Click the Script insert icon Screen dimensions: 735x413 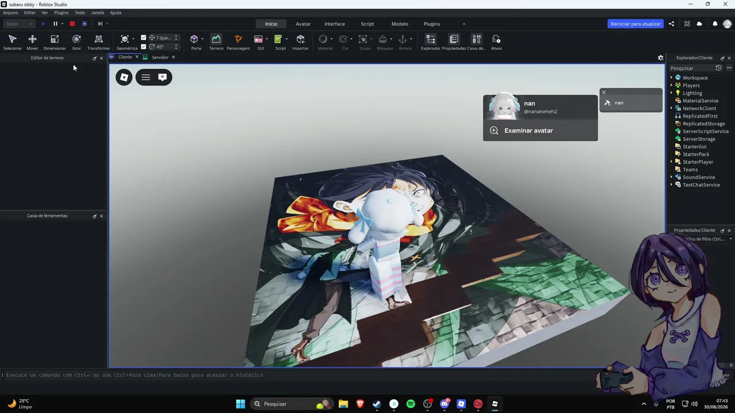(278, 39)
